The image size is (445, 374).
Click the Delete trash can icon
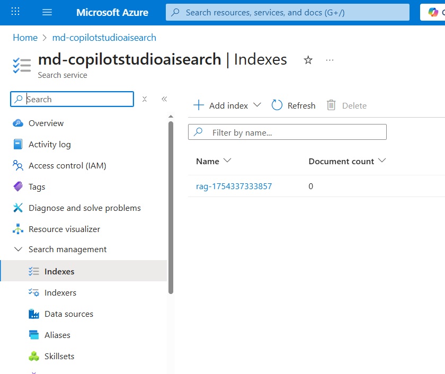click(x=331, y=105)
